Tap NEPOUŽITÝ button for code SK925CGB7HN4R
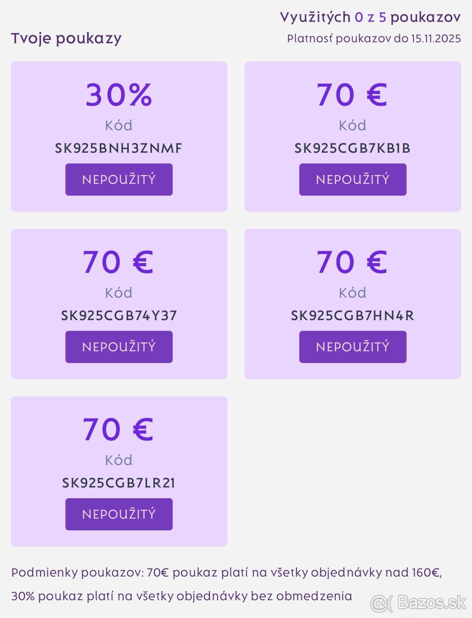 [x=353, y=347]
